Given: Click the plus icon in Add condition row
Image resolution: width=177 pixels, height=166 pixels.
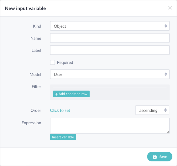Looking at the screenshot, I should point(56,94).
